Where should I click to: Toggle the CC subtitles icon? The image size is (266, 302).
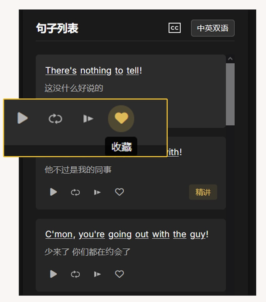[x=175, y=28]
